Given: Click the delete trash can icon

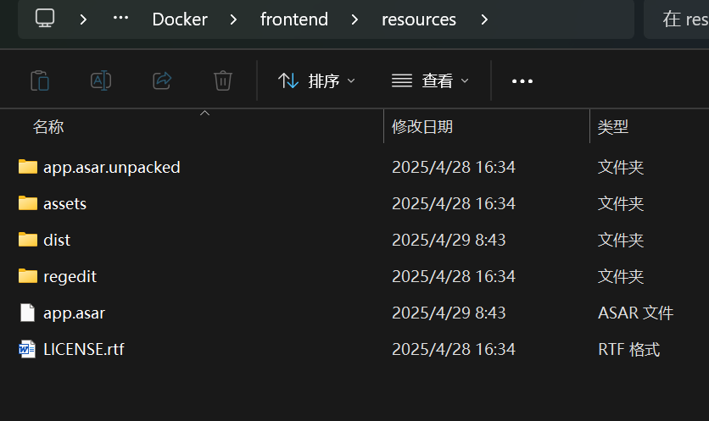Looking at the screenshot, I should (x=223, y=80).
